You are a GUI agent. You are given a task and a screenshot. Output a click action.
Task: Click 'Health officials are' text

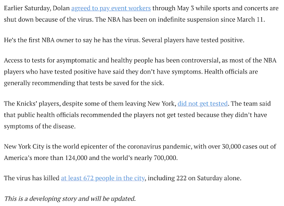point(231,72)
